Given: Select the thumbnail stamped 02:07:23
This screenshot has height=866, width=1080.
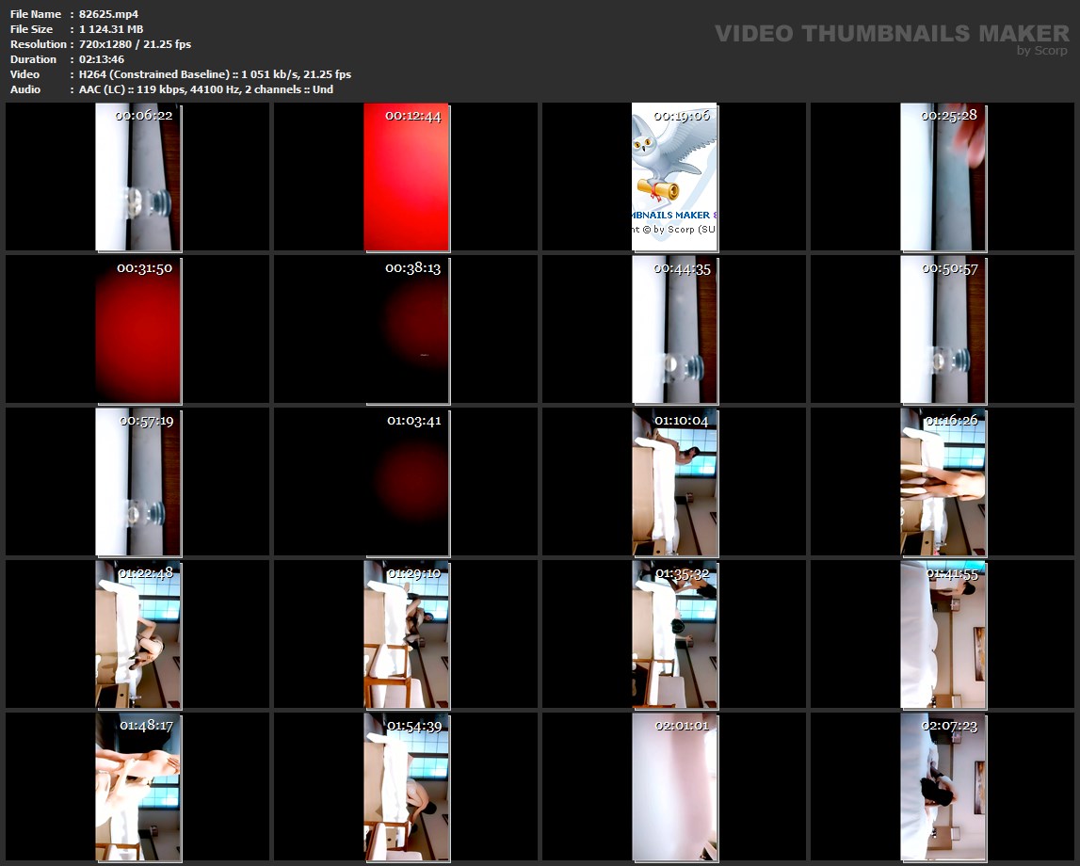Looking at the screenshot, I should [943, 787].
